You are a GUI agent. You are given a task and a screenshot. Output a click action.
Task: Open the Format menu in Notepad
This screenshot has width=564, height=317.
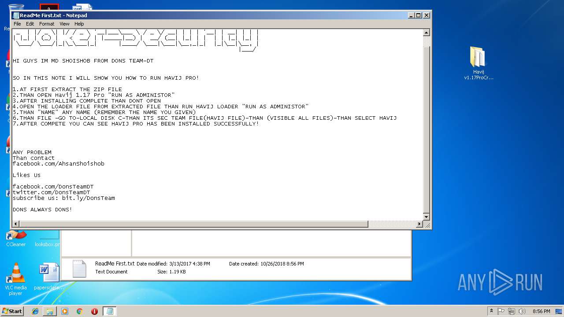pyautogui.click(x=47, y=24)
